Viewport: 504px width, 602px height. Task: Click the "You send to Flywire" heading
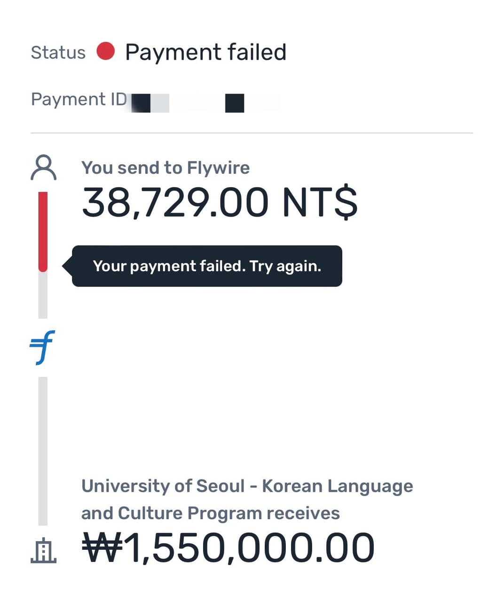pos(165,168)
